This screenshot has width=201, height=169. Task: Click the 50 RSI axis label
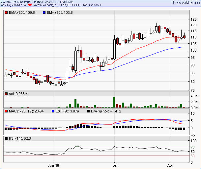point(192,152)
